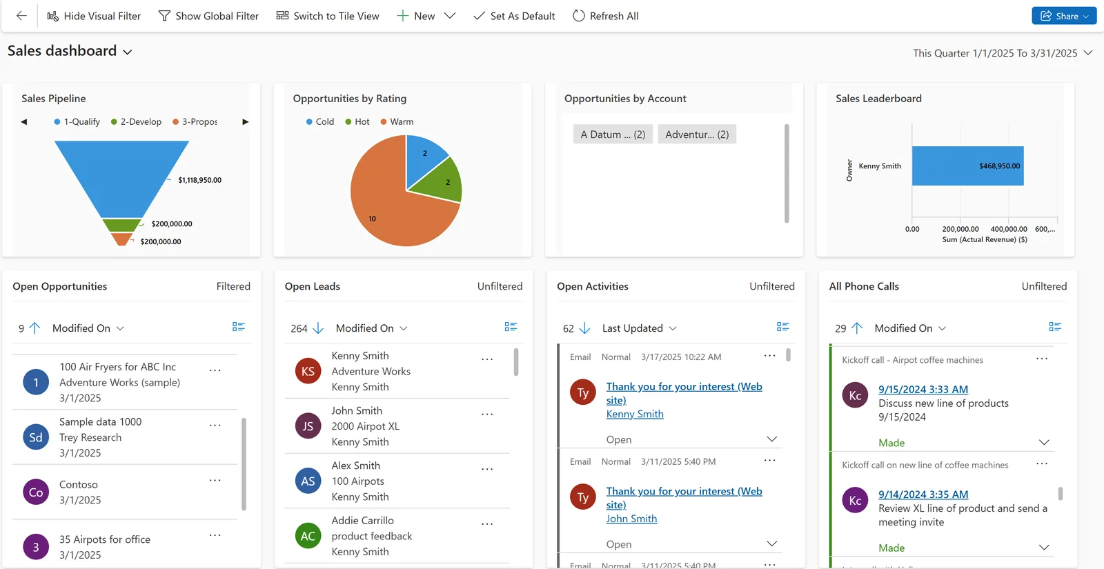The height and width of the screenshot is (569, 1104).
Task: Reverse Open Opportunities sort order arrow
Action: tap(34, 328)
